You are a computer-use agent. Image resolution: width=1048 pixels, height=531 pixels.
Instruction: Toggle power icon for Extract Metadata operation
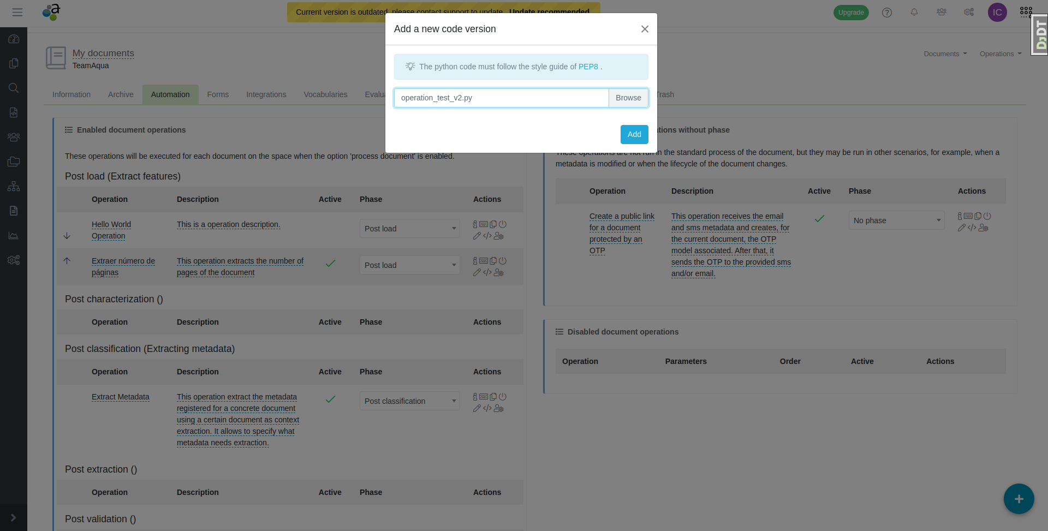pyautogui.click(x=503, y=397)
